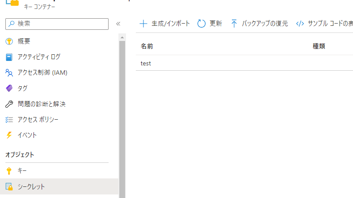The width and height of the screenshot is (353, 198).
Task: Click the magnifier icon in search box
Action: 11,24
